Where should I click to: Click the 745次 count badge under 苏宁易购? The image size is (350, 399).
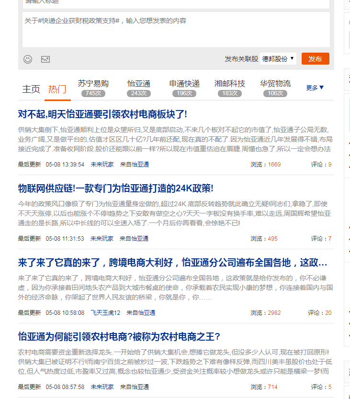tap(93, 93)
